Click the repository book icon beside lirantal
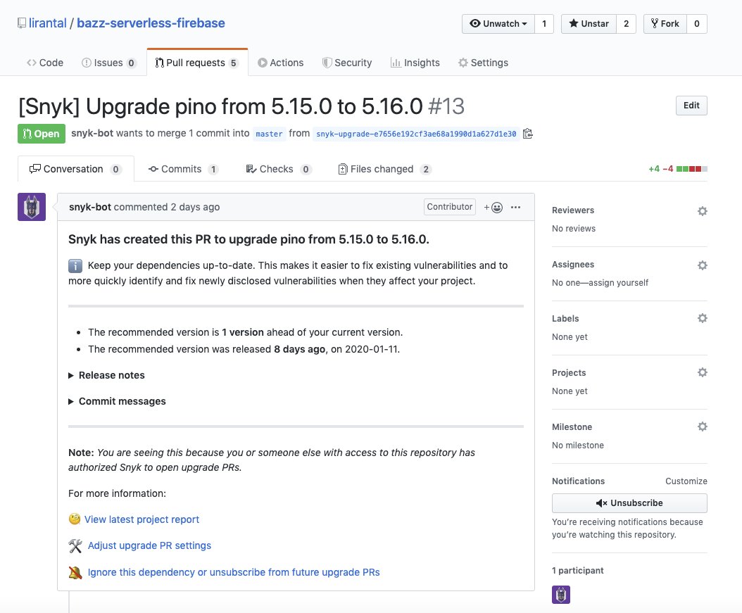742x613 pixels. click(22, 23)
